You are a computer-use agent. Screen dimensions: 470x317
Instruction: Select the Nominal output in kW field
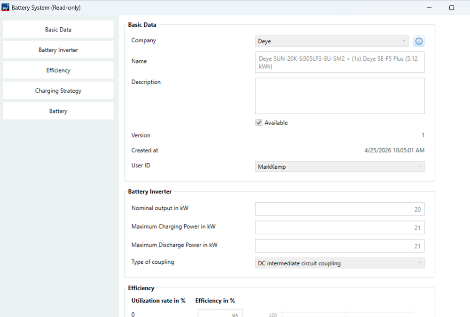[x=340, y=209]
